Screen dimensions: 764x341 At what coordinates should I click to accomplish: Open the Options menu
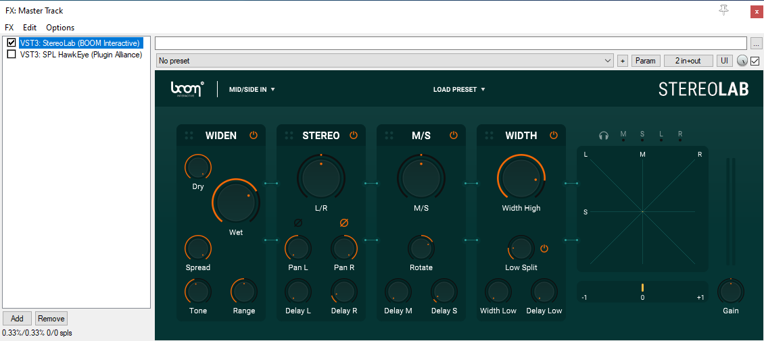point(60,28)
